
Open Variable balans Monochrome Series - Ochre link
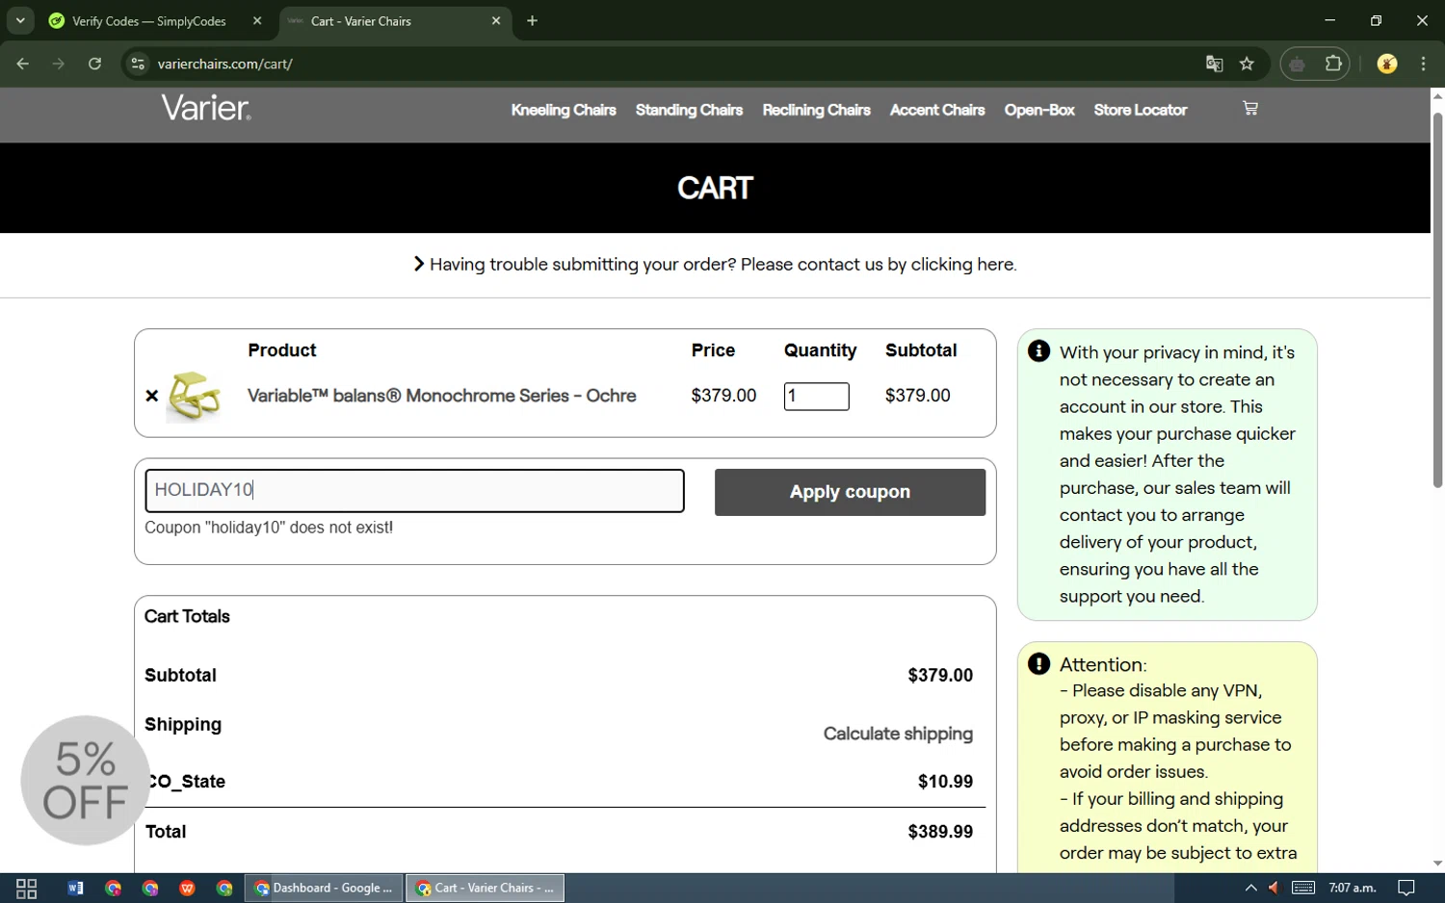tap(442, 396)
